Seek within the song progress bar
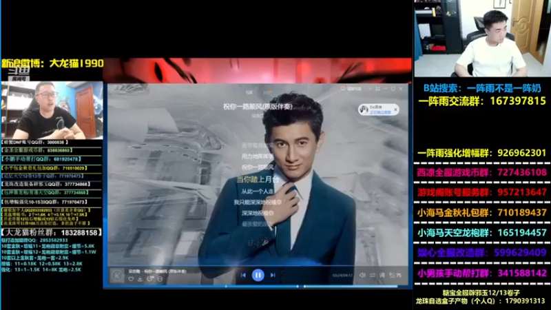The width and height of the screenshot is (551, 310). 258,267
